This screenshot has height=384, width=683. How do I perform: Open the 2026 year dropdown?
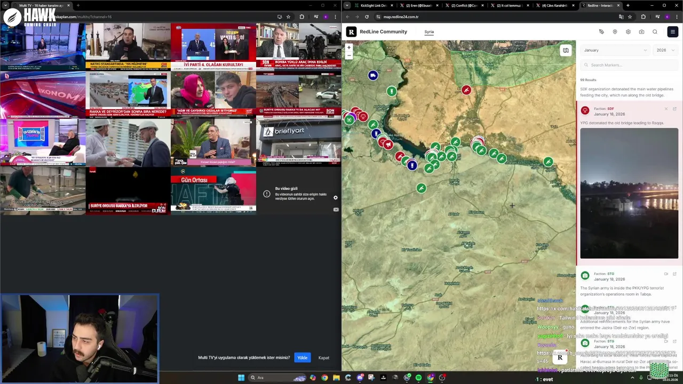coord(665,50)
